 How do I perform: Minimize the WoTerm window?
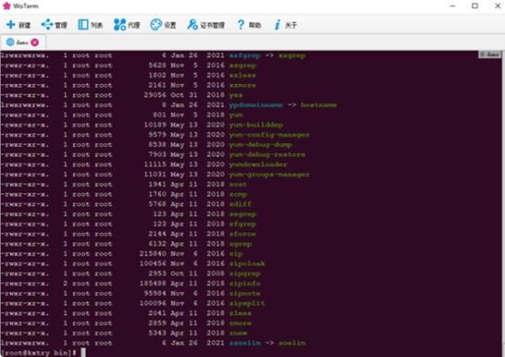[452, 6]
